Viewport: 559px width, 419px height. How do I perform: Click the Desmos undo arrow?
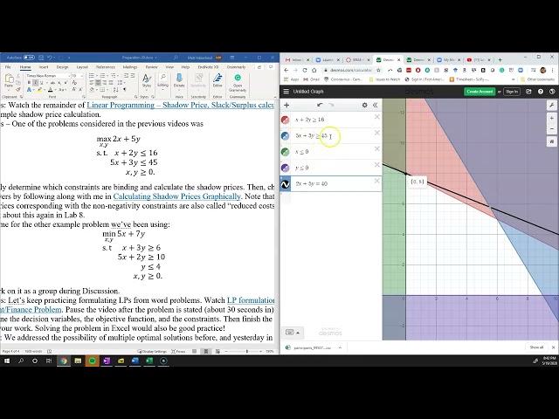(x=320, y=105)
